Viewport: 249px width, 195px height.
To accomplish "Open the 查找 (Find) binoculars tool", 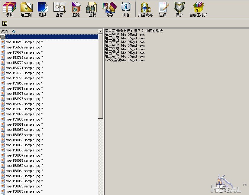I will (92, 9).
